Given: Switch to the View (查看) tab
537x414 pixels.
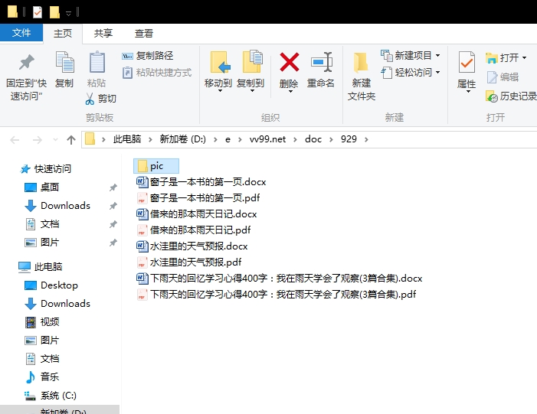Looking at the screenshot, I should [144, 34].
